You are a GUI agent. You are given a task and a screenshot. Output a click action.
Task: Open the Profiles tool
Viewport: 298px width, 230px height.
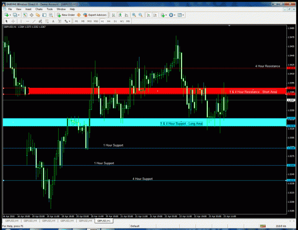(15, 15)
